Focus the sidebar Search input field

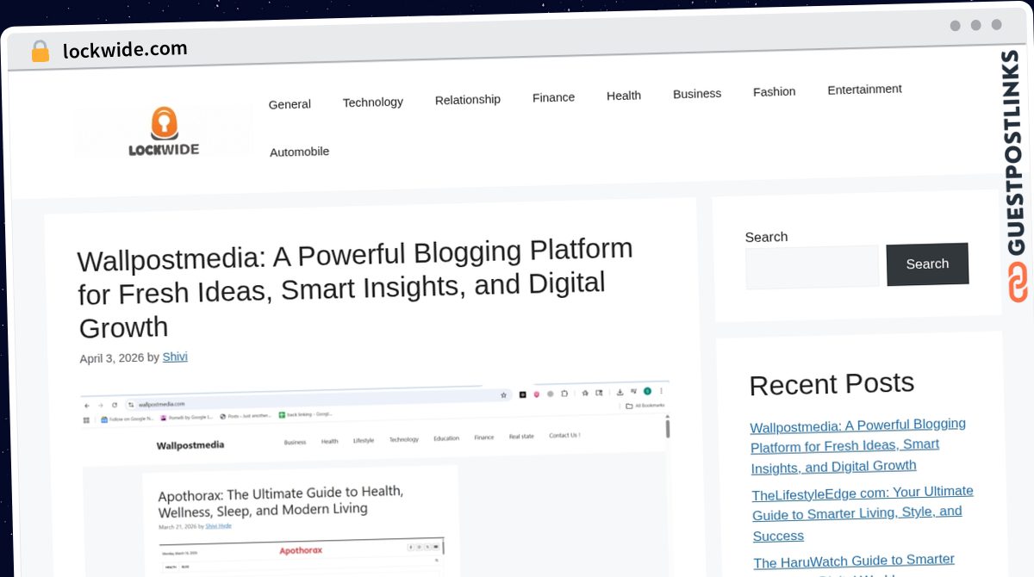tap(812, 267)
